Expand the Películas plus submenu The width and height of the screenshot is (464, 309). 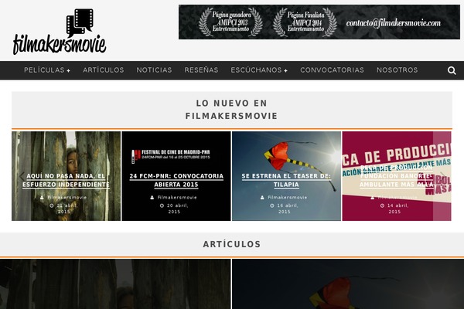click(68, 70)
